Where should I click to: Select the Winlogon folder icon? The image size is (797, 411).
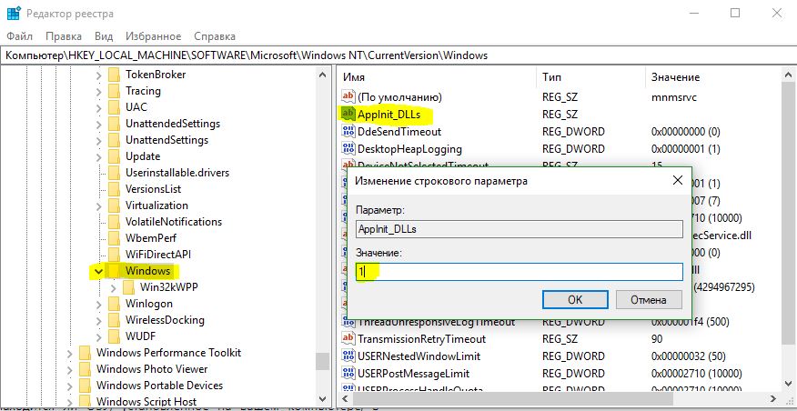(115, 304)
